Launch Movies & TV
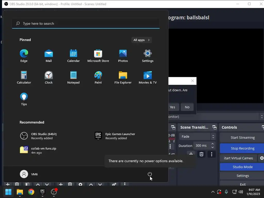 click(x=148, y=77)
